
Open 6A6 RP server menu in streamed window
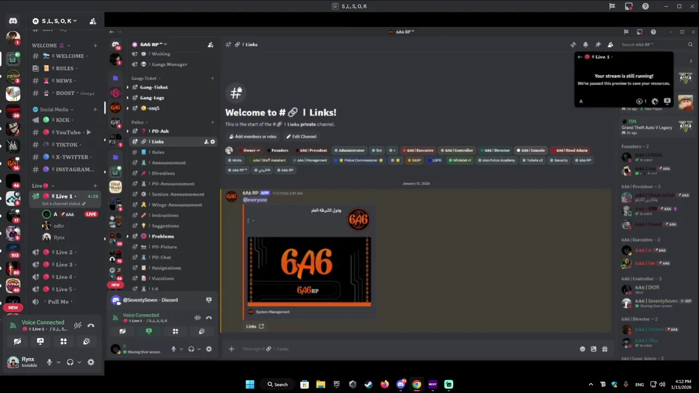tap(153, 44)
